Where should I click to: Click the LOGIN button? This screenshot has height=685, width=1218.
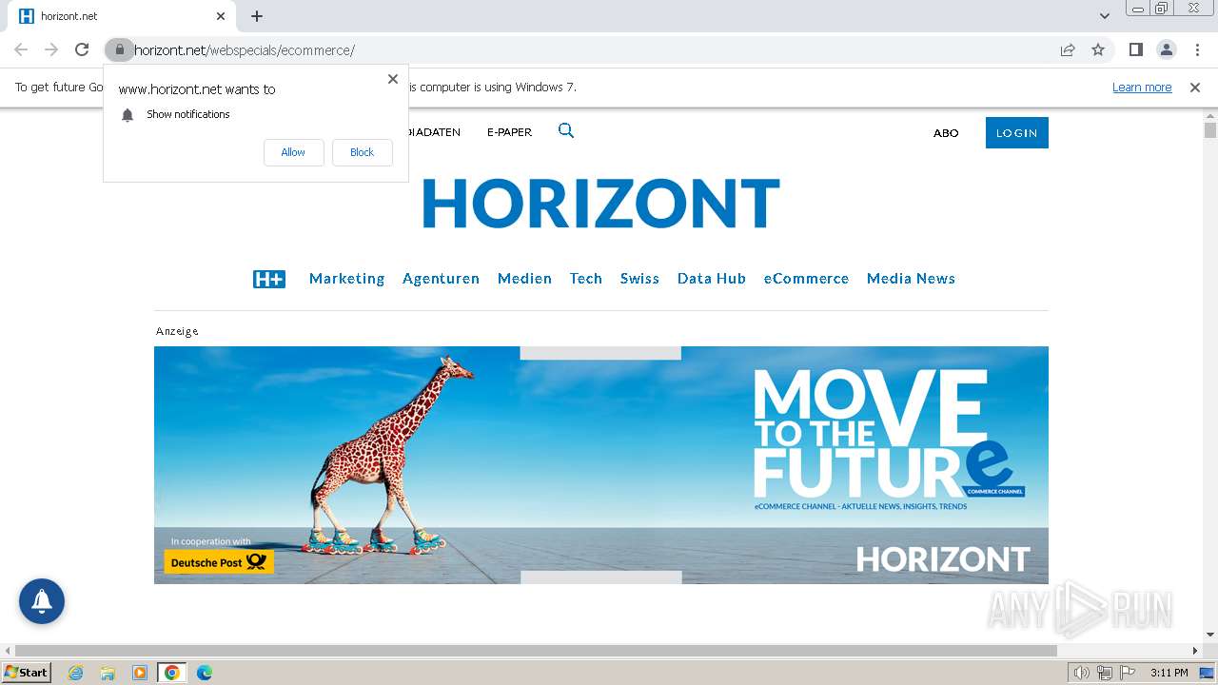pyautogui.click(x=1016, y=133)
